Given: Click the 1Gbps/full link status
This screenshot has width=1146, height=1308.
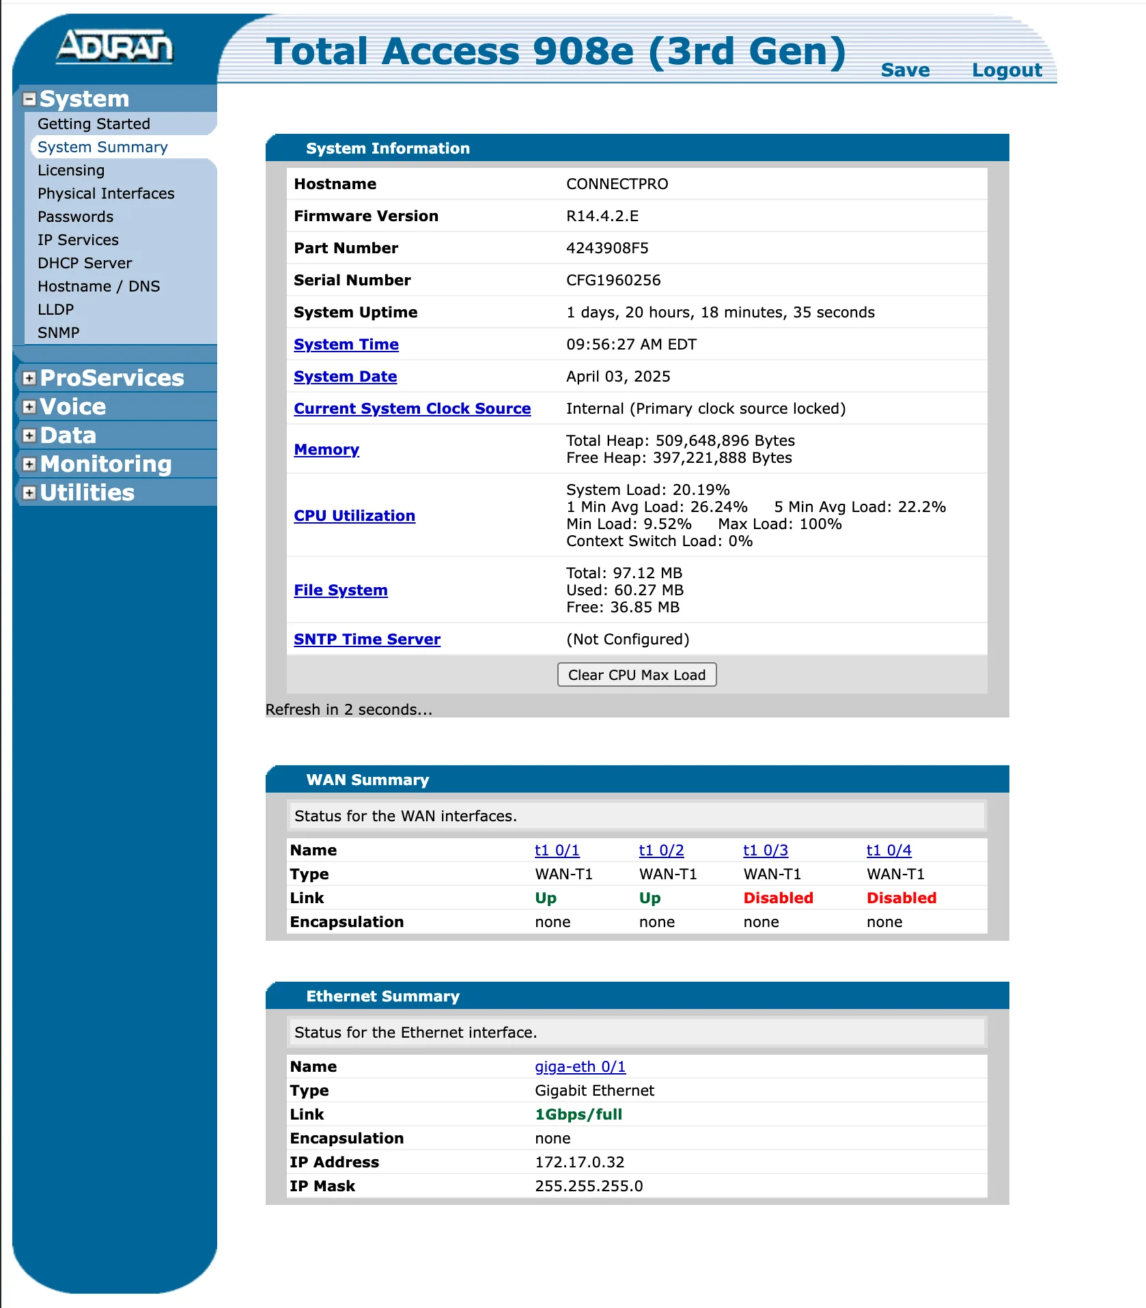Looking at the screenshot, I should pos(578,1115).
